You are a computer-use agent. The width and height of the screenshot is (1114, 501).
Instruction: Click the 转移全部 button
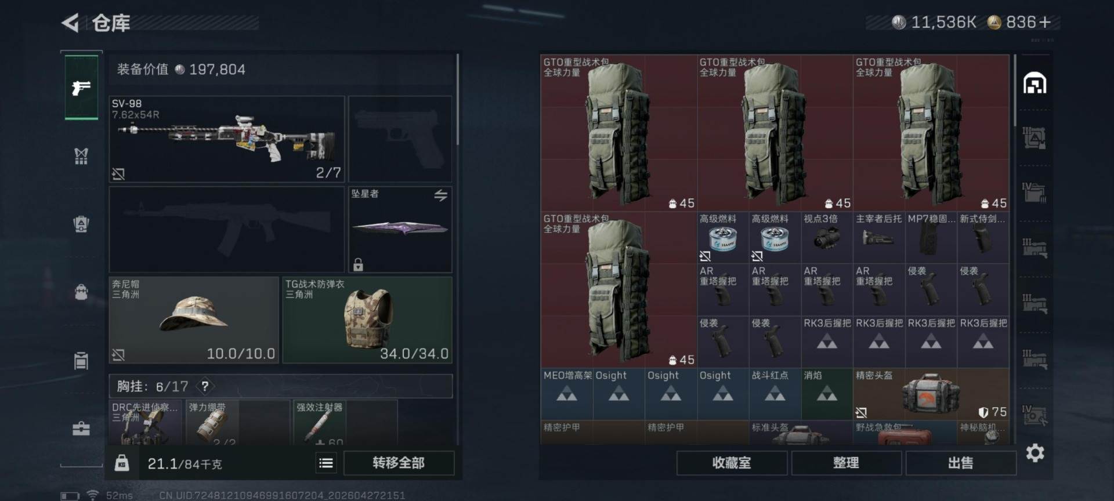tap(399, 463)
